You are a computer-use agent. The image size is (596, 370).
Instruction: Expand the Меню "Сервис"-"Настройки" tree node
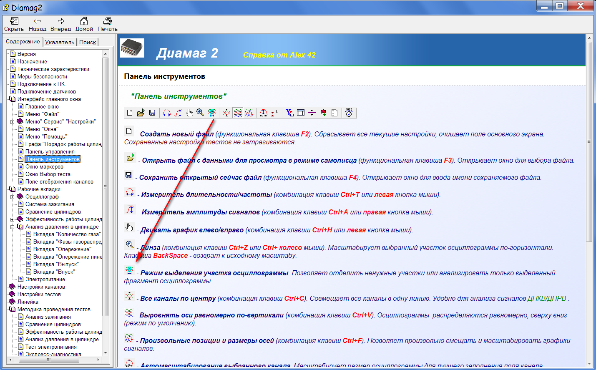coord(13,122)
